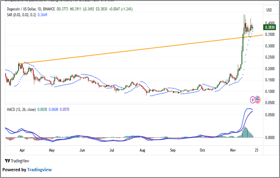This screenshot has width=280, height=178.
Task: Click the high price H0.3911
Action: (x=76, y=9)
